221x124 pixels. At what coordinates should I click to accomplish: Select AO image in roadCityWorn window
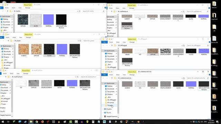(x=21, y=84)
